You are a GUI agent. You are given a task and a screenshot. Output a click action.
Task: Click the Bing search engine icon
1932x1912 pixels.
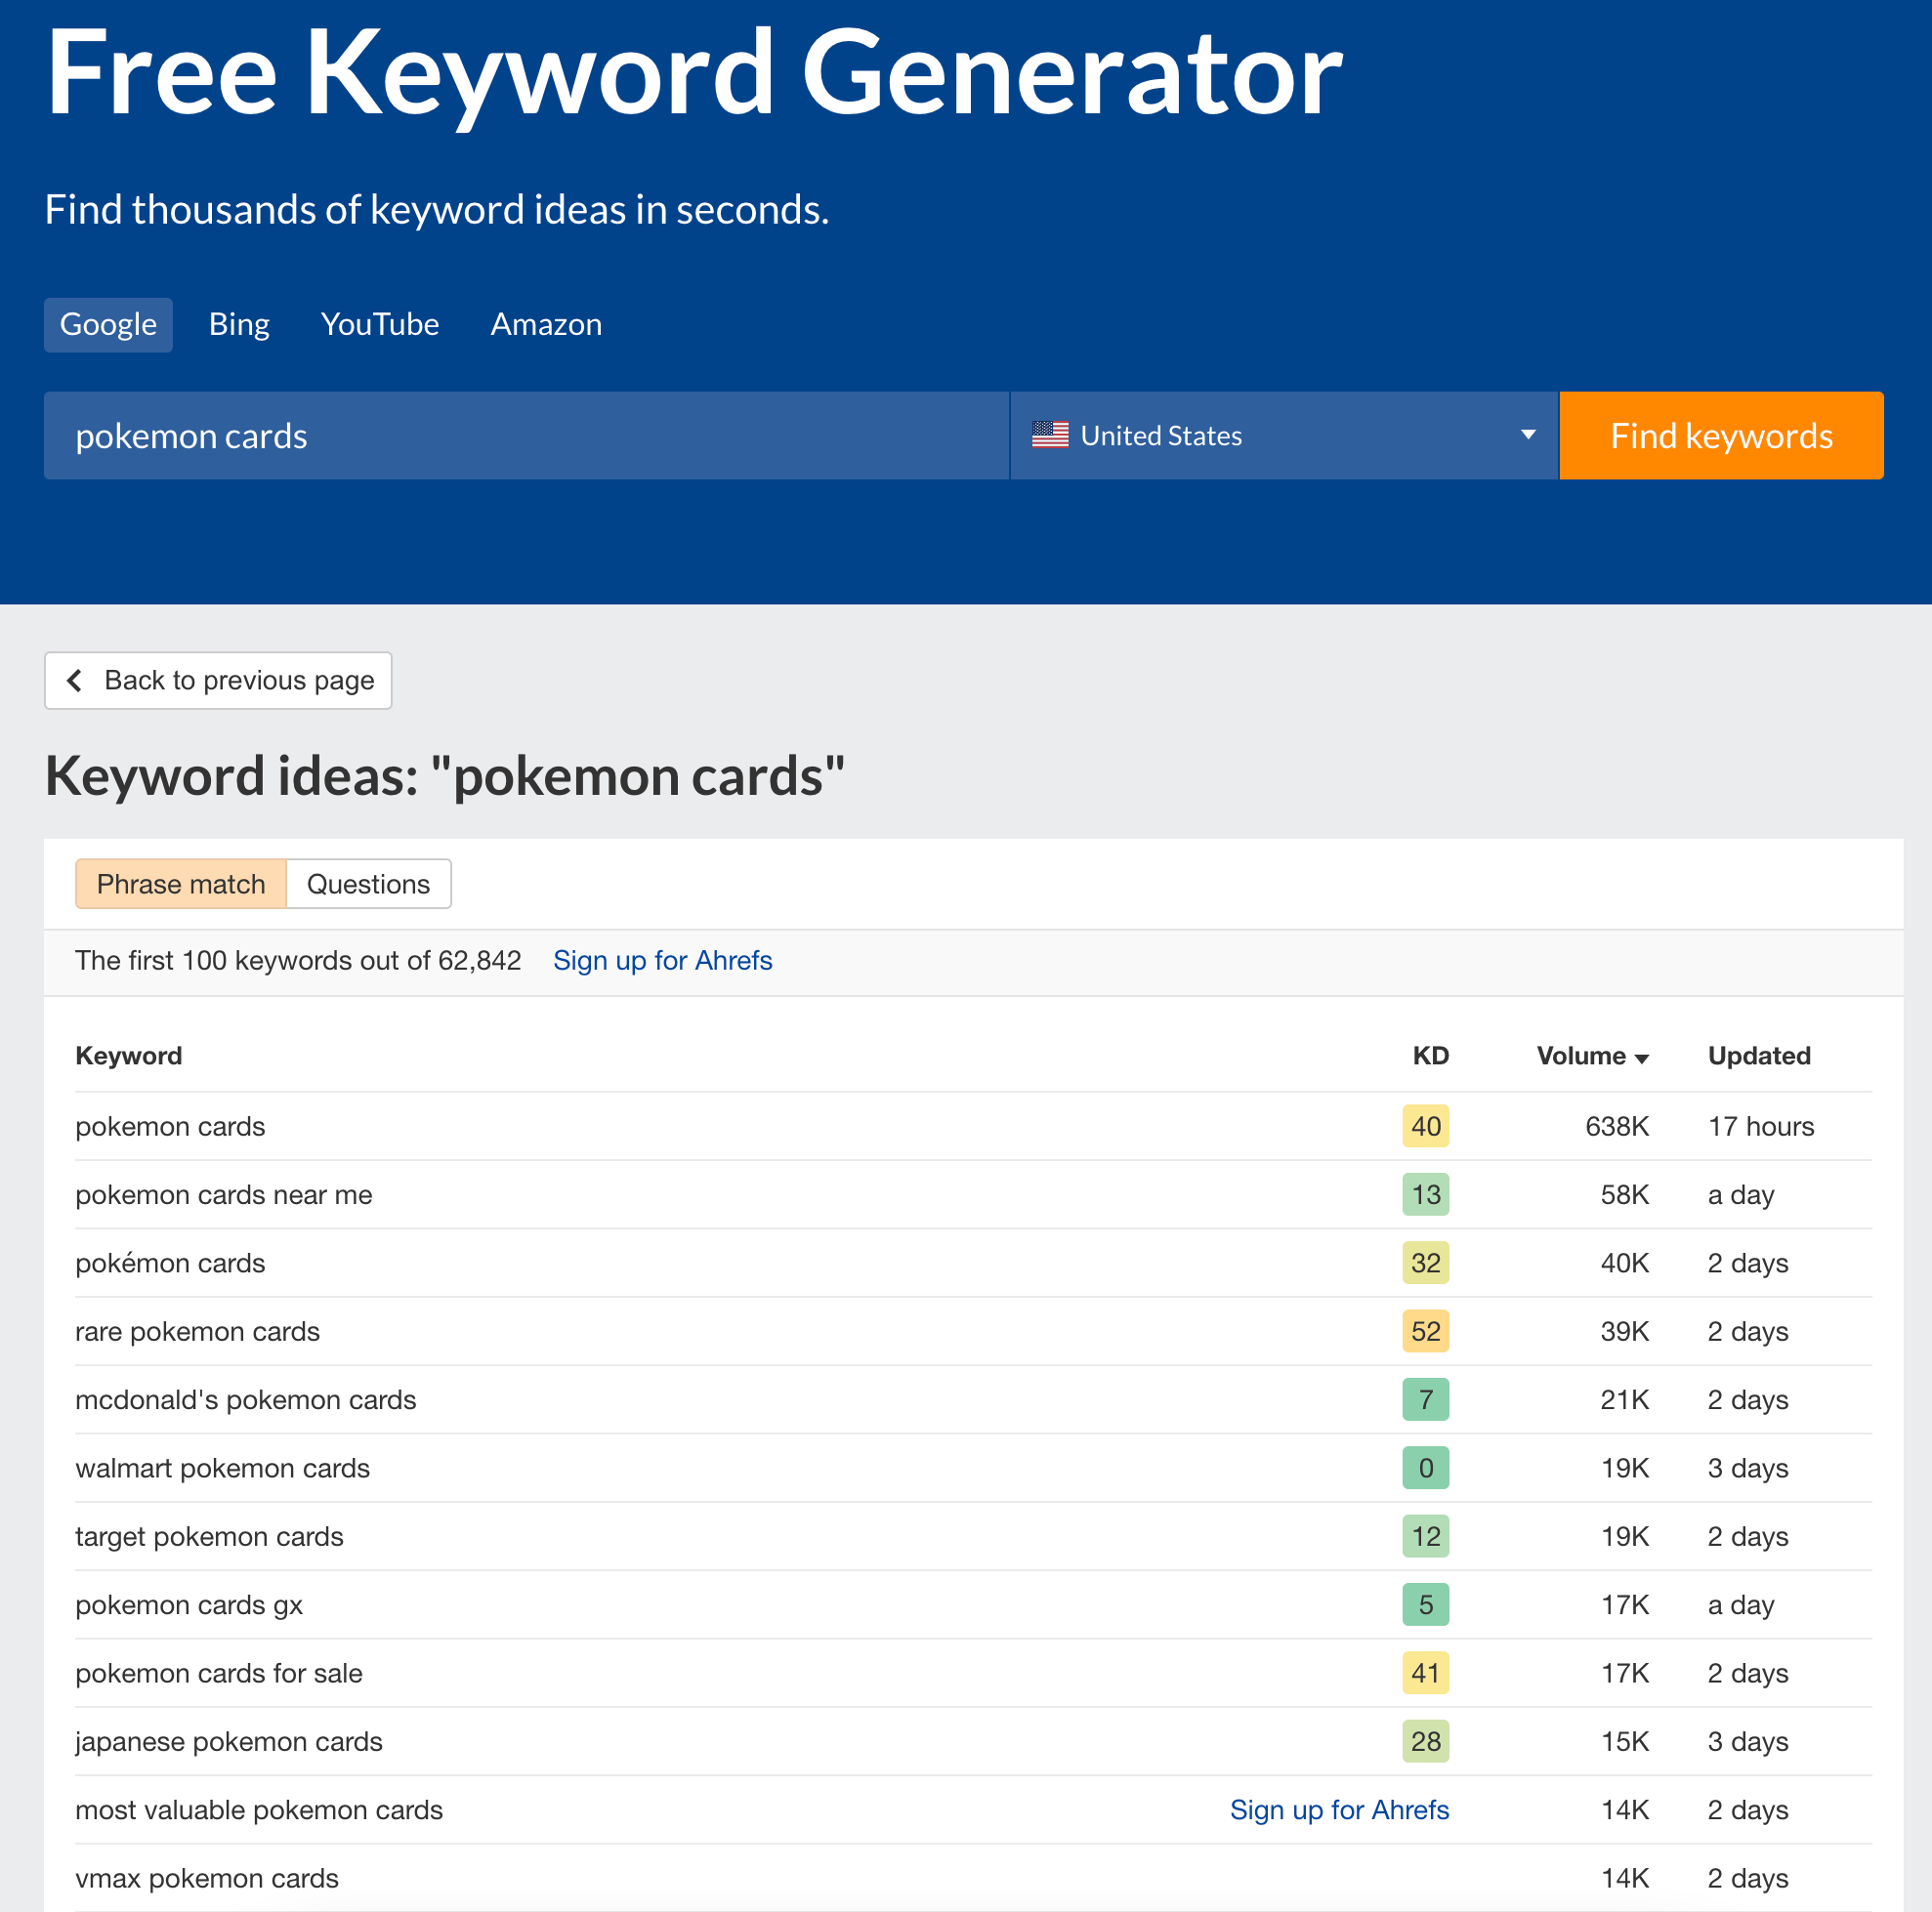click(x=236, y=322)
